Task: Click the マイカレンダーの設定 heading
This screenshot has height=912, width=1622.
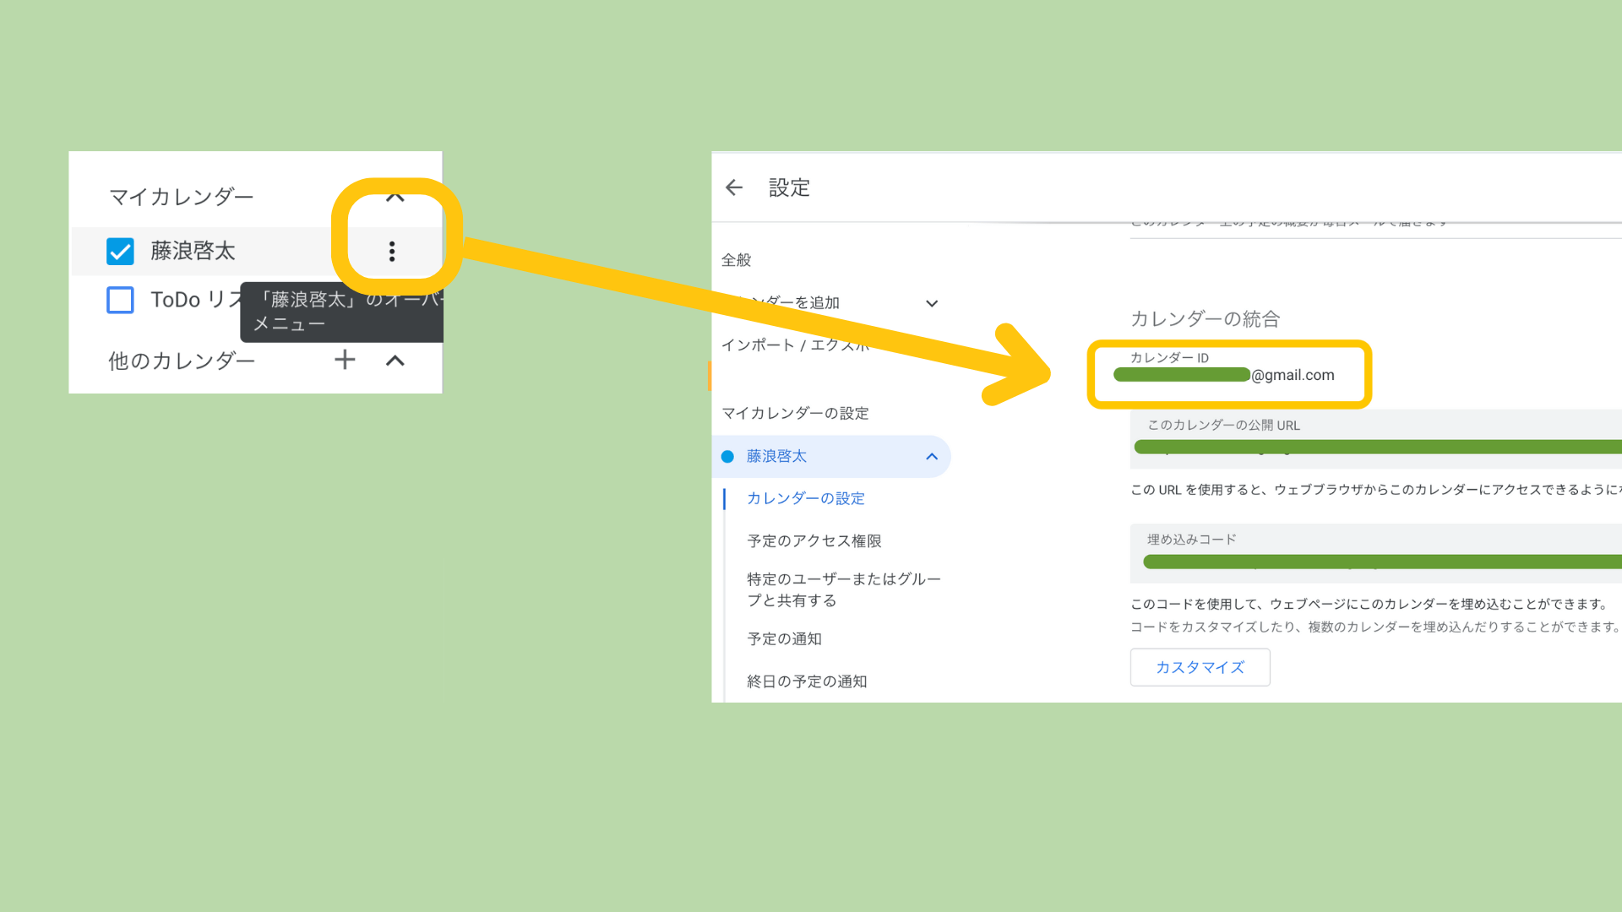Action: [x=795, y=413]
